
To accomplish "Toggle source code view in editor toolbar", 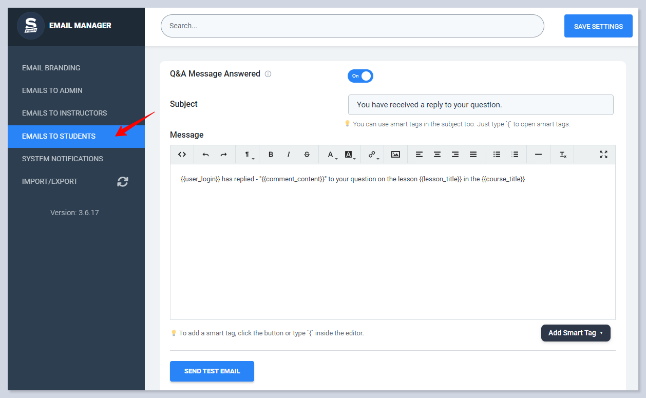I will click(x=182, y=155).
